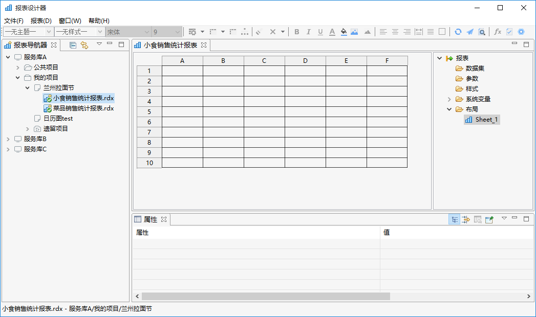536x317 pixels.
Task: Toggle Show Advanced Properties in 属性 panel
Action: pyautogui.click(x=465, y=219)
